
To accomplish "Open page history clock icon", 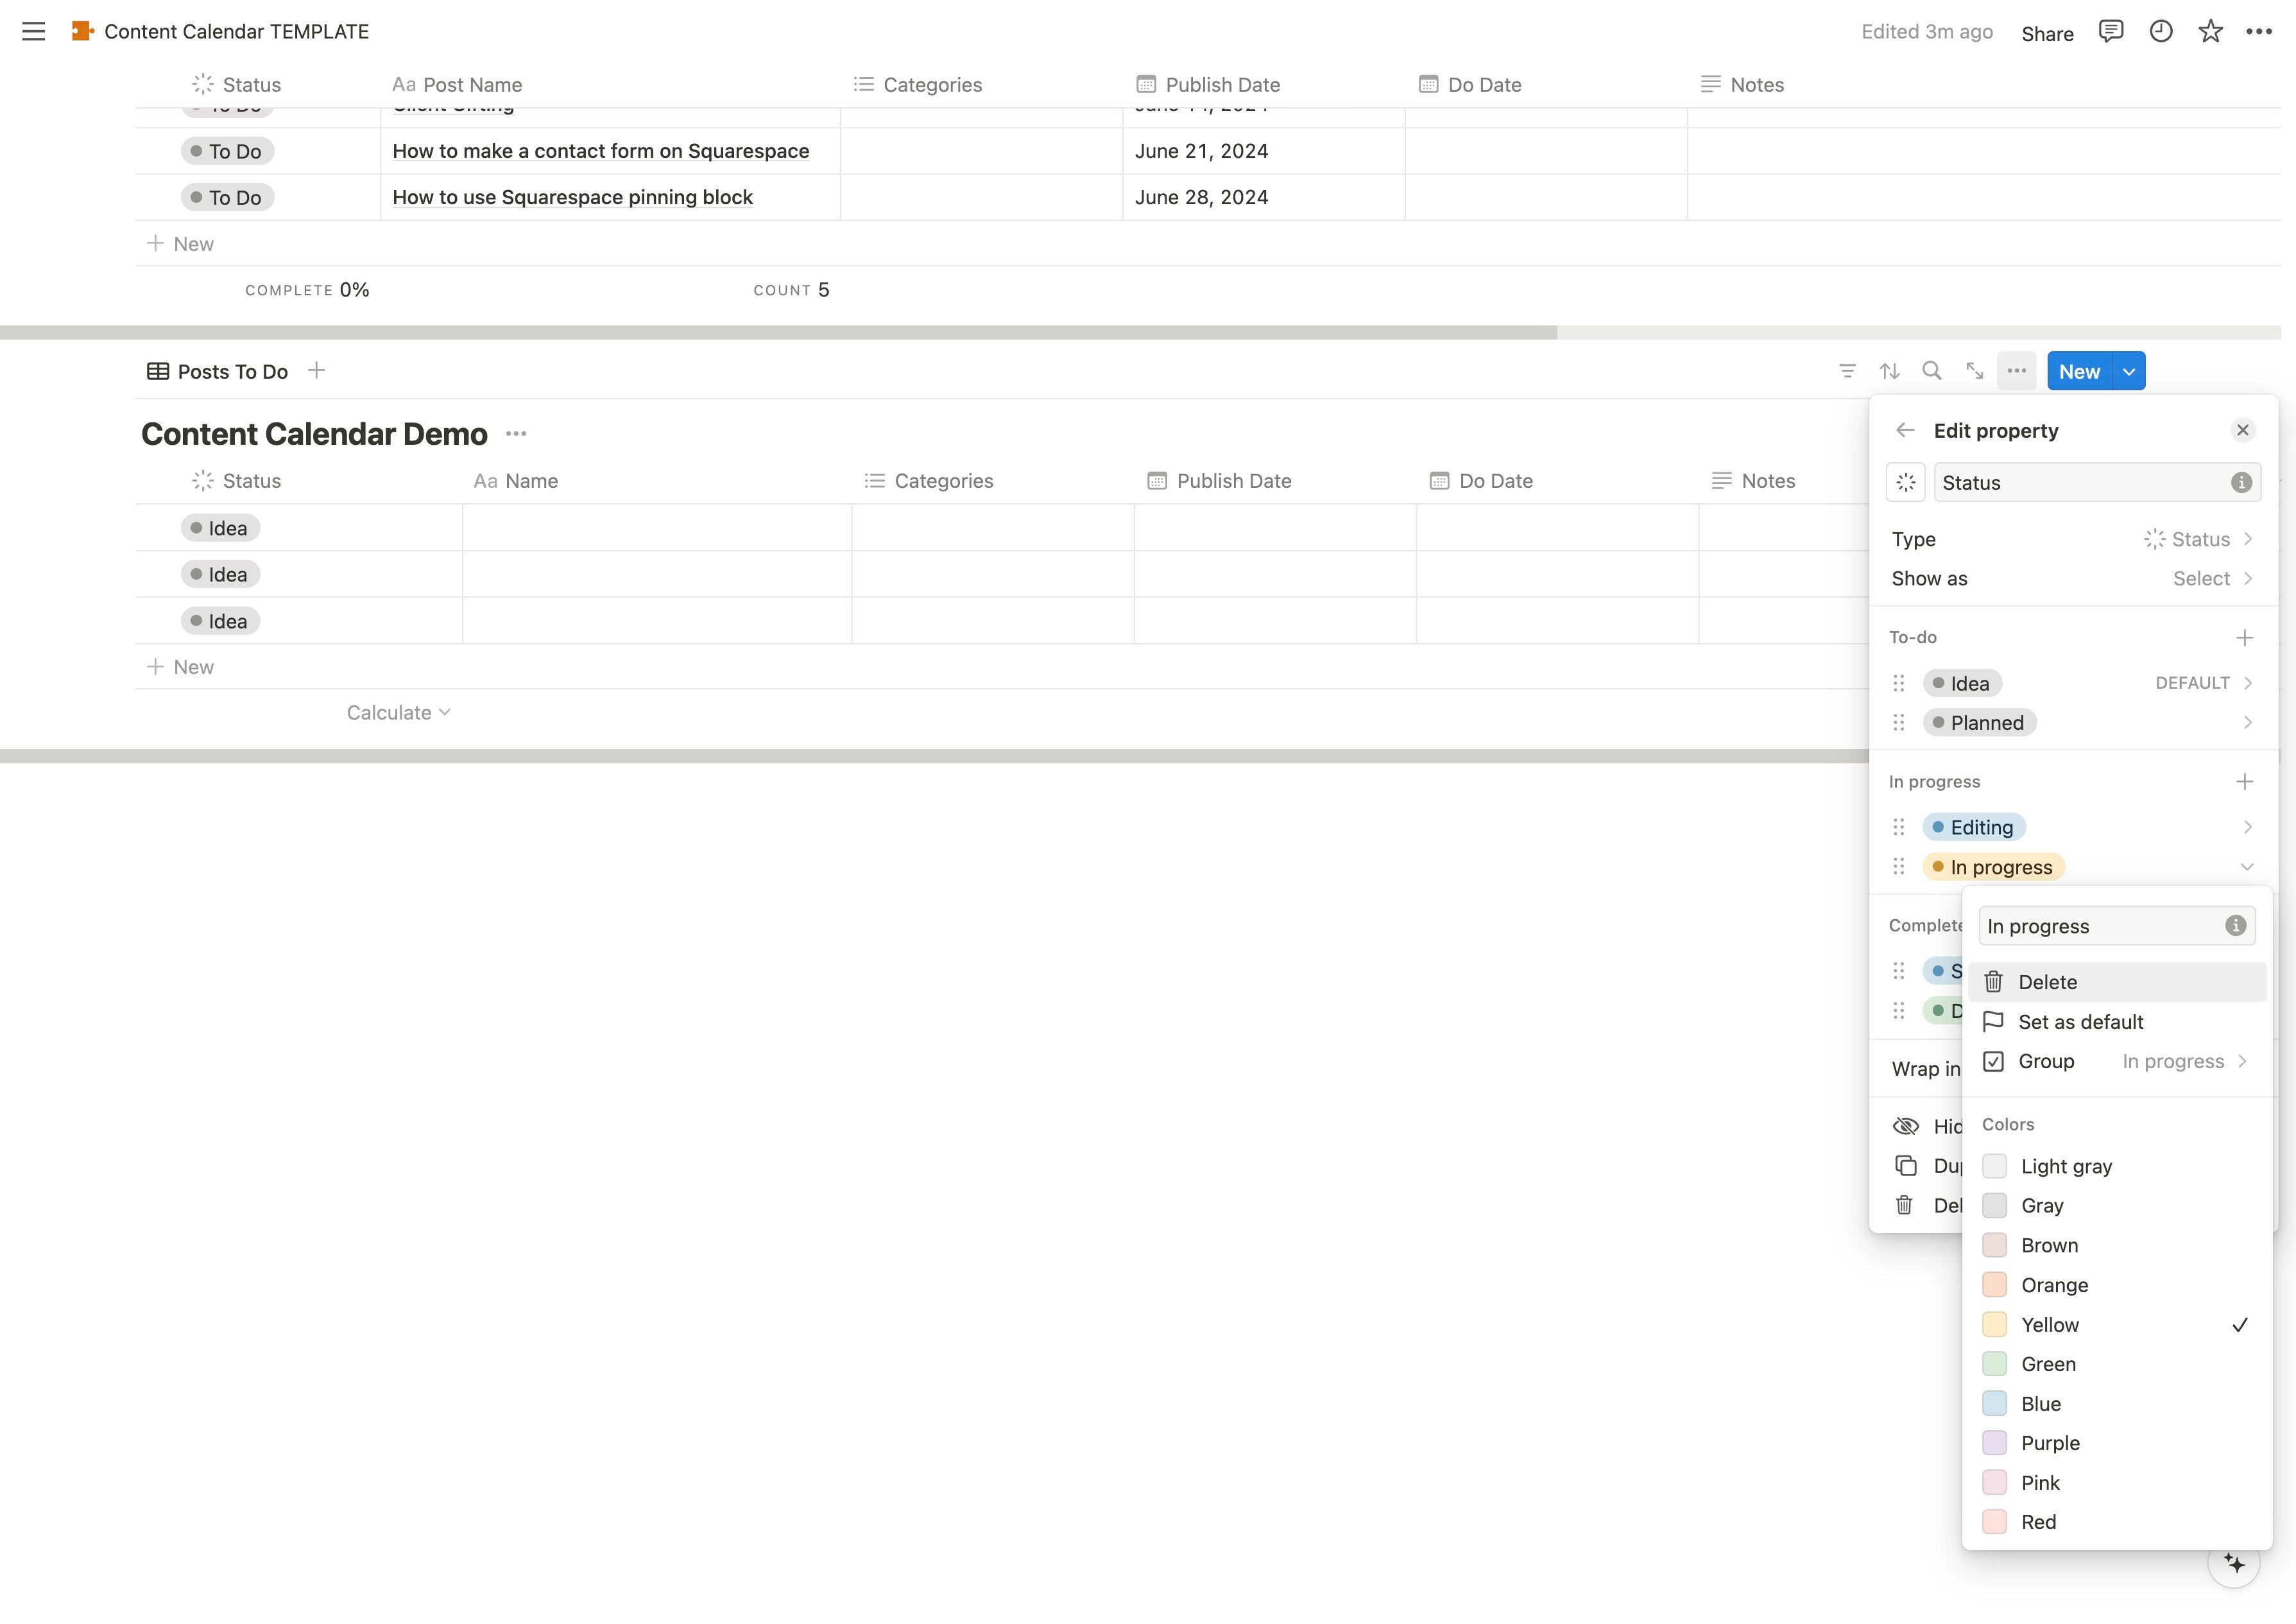I will [2160, 32].
